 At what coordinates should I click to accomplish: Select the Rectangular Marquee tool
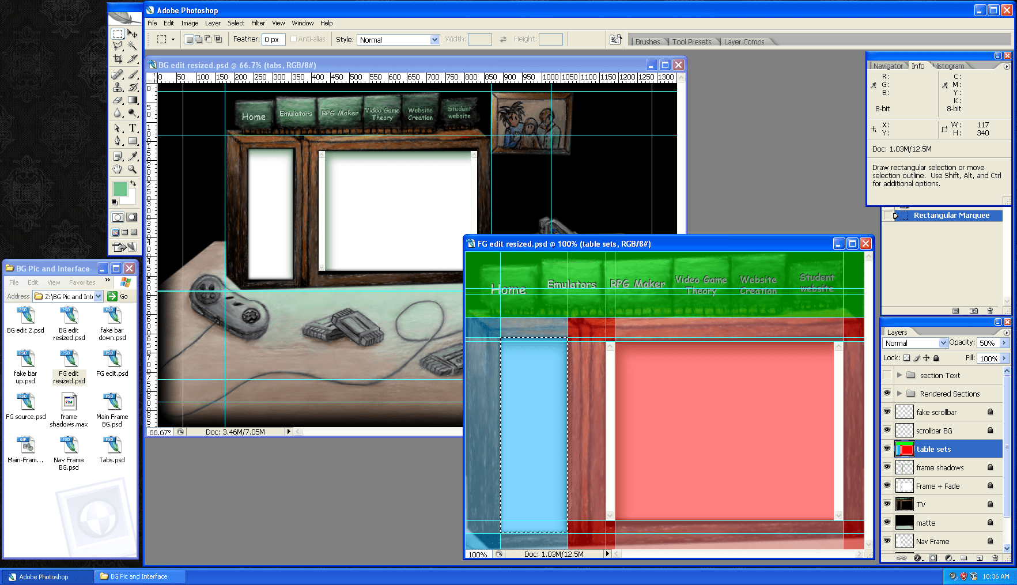[118, 35]
